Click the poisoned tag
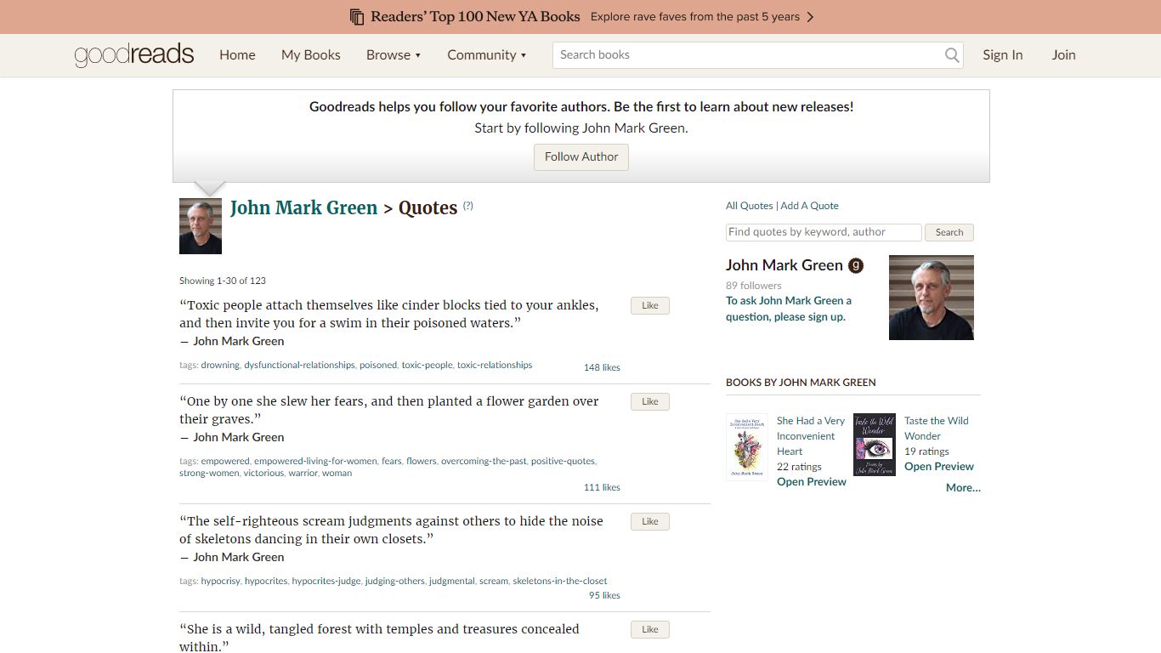This screenshot has height=653, width=1161. click(x=378, y=365)
